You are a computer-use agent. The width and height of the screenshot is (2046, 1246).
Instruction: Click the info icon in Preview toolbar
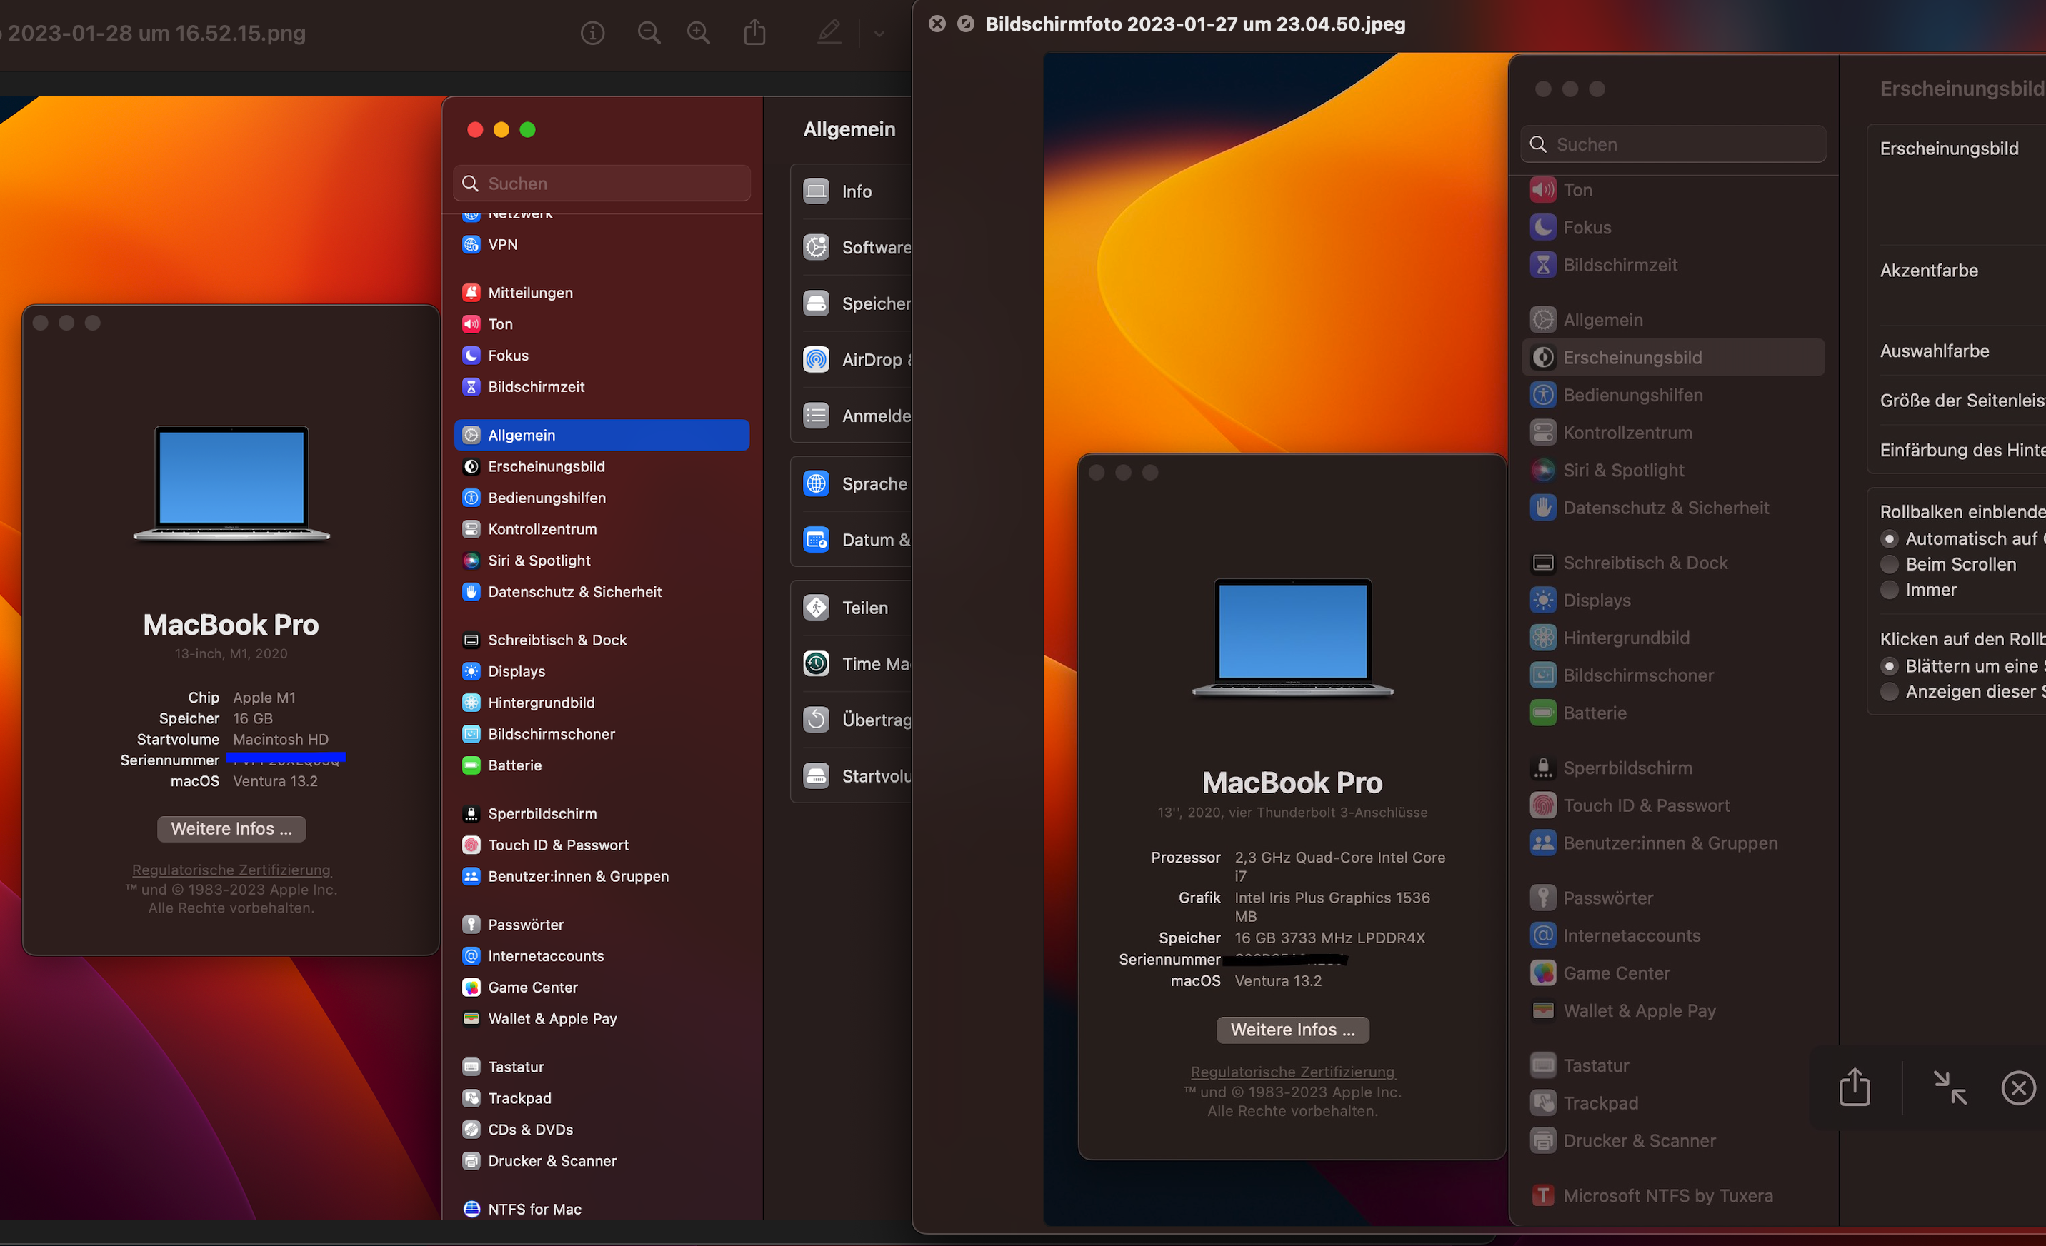click(592, 34)
